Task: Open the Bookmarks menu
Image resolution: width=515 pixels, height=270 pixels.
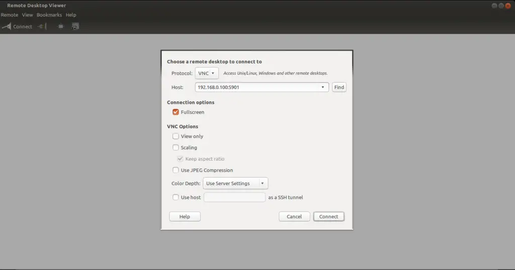Action: click(49, 15)
